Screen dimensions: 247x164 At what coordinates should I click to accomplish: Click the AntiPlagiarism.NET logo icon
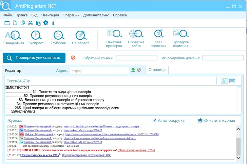(5, 6)
